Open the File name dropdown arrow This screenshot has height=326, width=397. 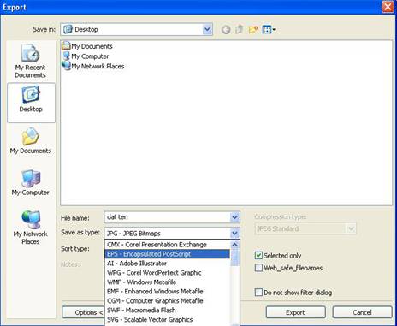(x=234, y=217)
